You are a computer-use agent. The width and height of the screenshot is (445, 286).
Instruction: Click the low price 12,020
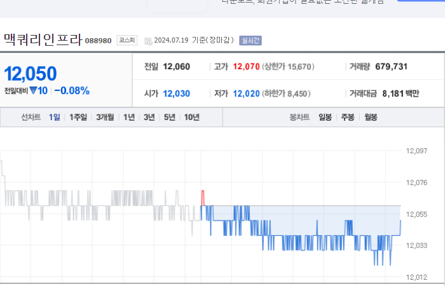(247, 93)
